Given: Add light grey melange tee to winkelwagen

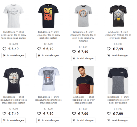Looking at the screenshot, I should [x=83, y=58].
